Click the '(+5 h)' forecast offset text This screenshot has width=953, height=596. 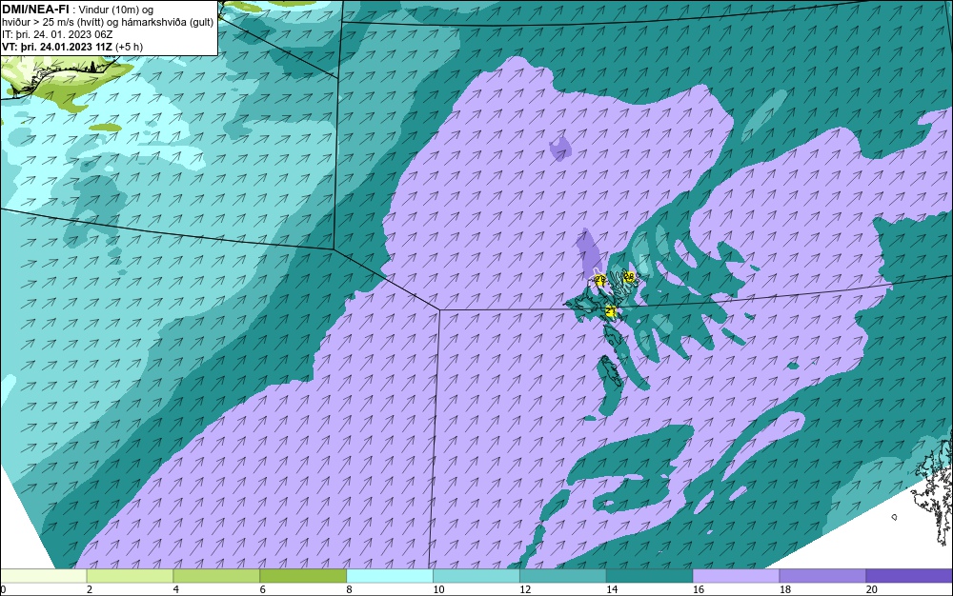click(x=130, y=47)
